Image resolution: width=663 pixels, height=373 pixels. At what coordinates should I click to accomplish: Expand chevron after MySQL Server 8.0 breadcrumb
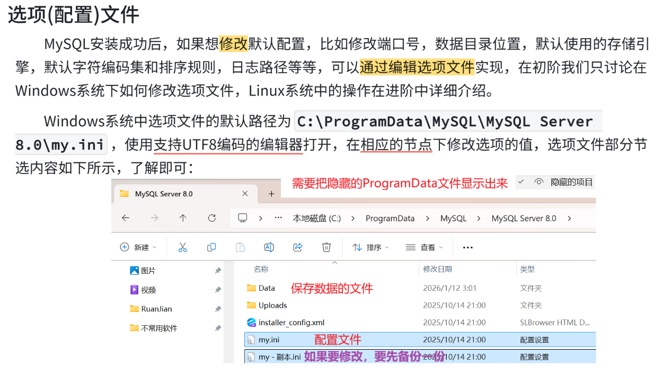[569, 218]
